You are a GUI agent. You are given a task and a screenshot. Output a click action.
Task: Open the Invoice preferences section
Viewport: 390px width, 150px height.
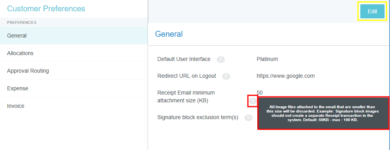point(74,106)
